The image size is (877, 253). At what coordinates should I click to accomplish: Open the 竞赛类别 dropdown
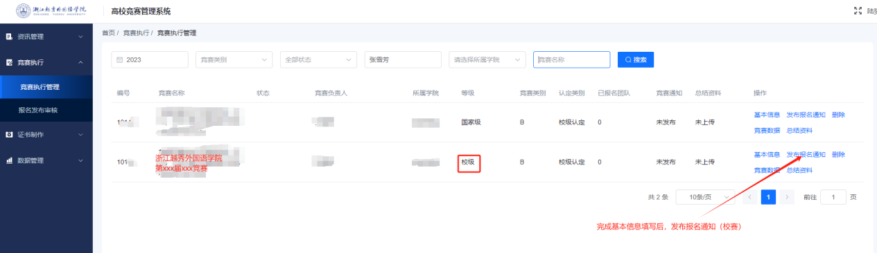(x=234, y=60)
